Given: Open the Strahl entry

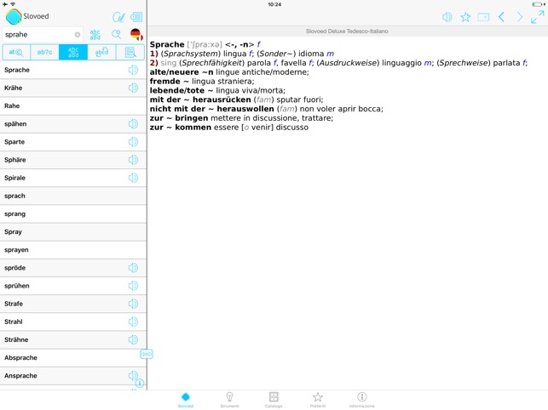Looking at the screenshot, I should pos(73,322).
